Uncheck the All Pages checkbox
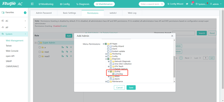This screenshot has height=102, width=224. [106, 44]
